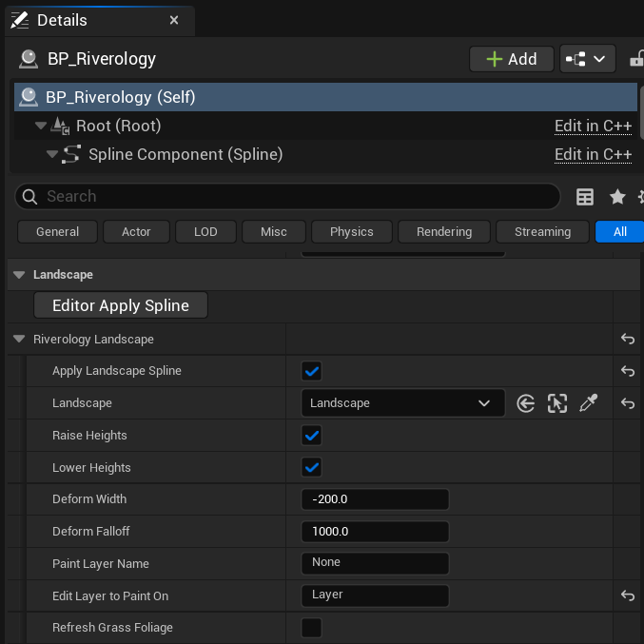Select the Landscape actor in viewport icon

tap(557, 403)
